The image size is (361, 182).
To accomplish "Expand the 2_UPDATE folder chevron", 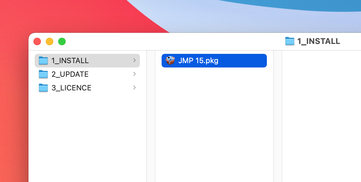I will [x=134, y=74].
